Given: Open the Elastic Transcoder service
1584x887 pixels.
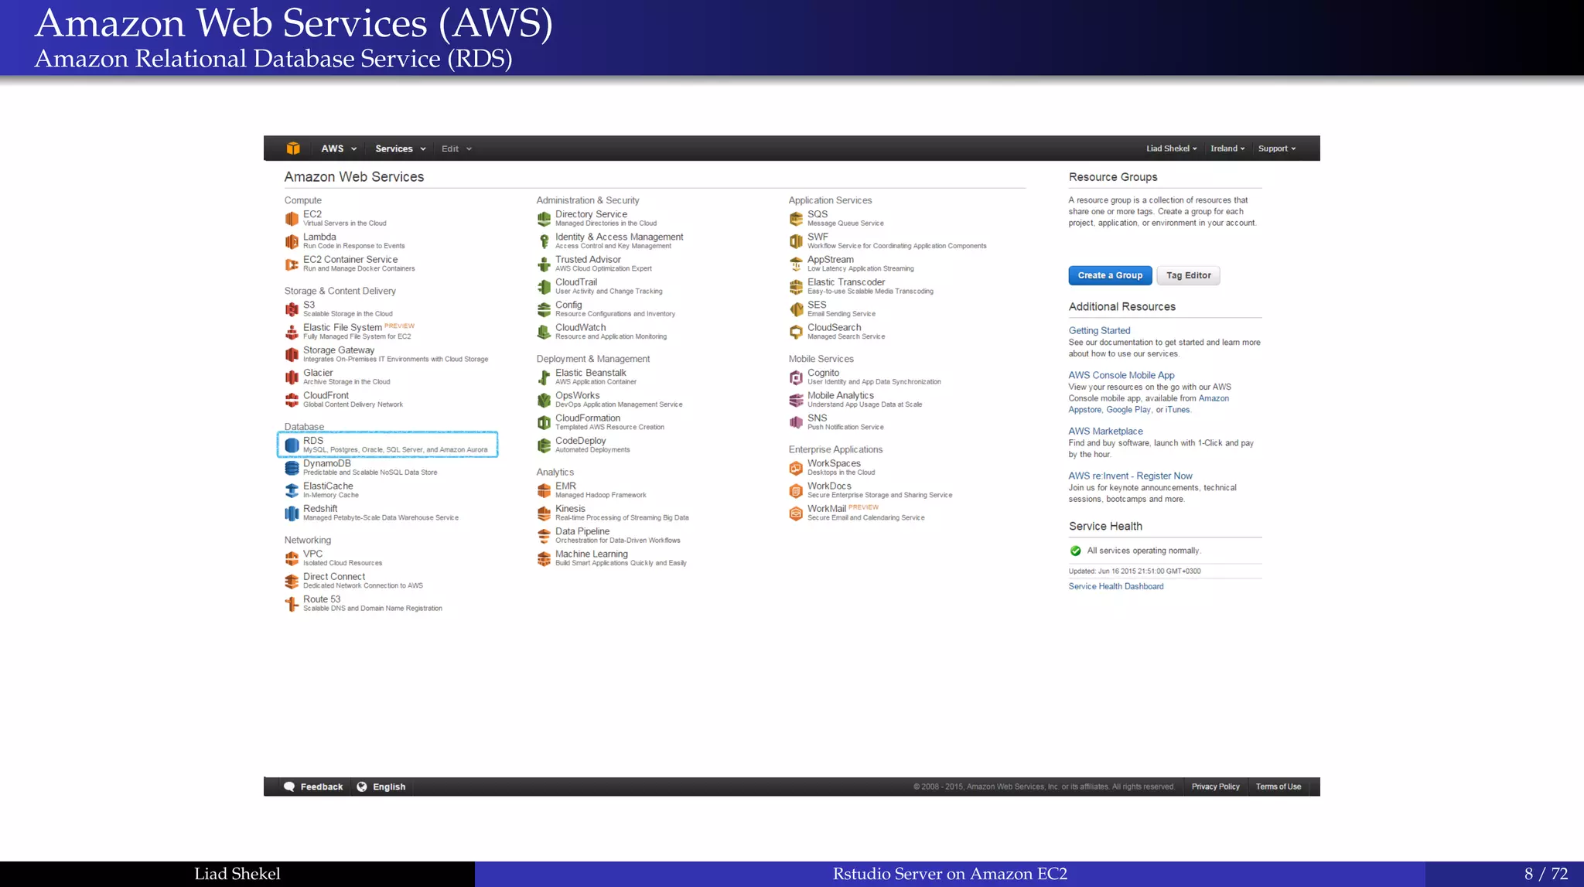Looking at the screenshot, I should click(862, 287).
